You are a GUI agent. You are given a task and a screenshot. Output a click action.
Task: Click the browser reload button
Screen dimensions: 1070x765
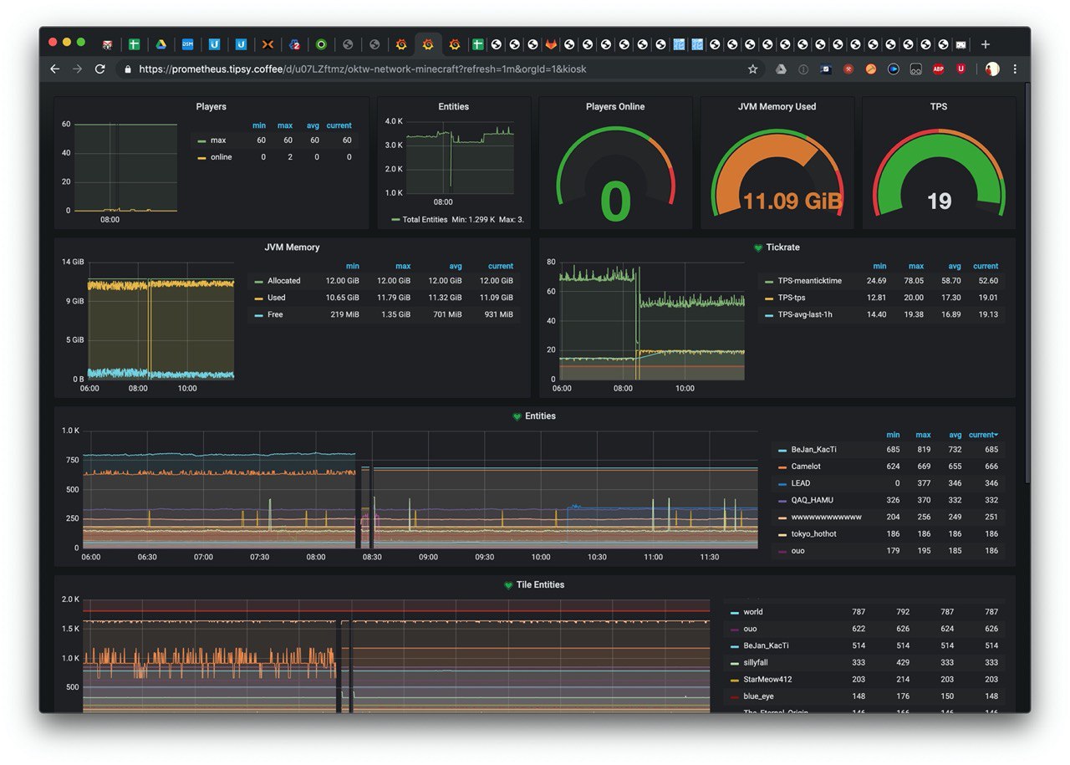[99, 69]
